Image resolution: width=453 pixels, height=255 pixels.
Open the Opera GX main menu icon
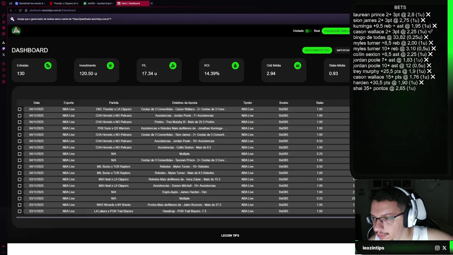pos(4,3)
